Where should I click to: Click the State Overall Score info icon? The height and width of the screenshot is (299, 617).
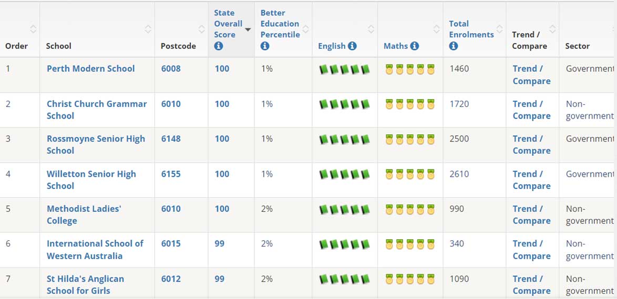click(x=219, y=46)
